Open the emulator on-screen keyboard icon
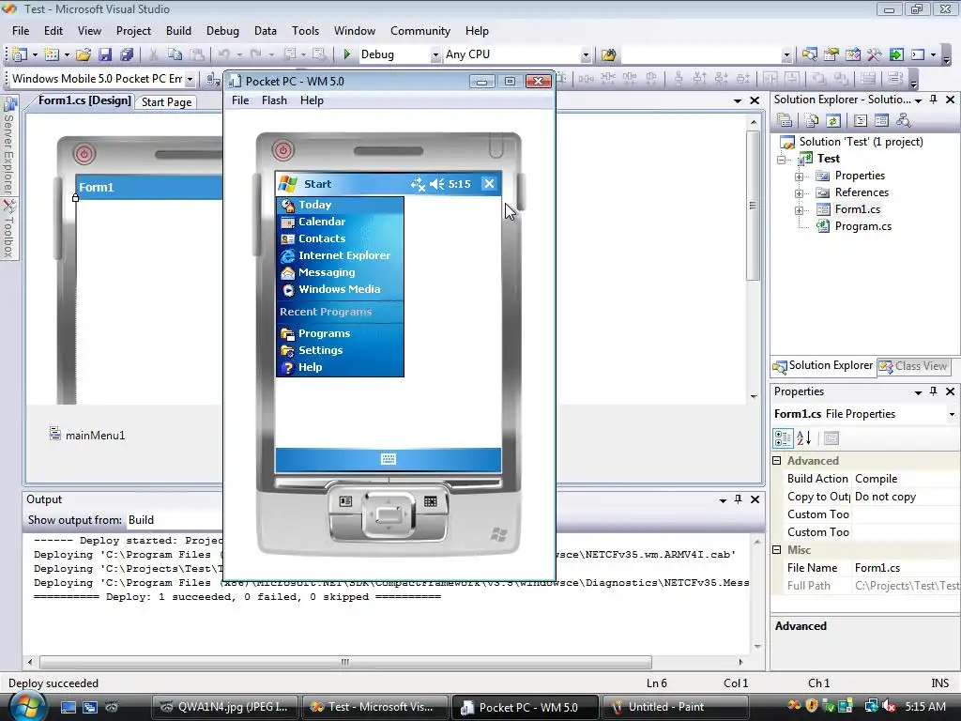This screenshot has height=721, width=961. click(x=388, y=459)
